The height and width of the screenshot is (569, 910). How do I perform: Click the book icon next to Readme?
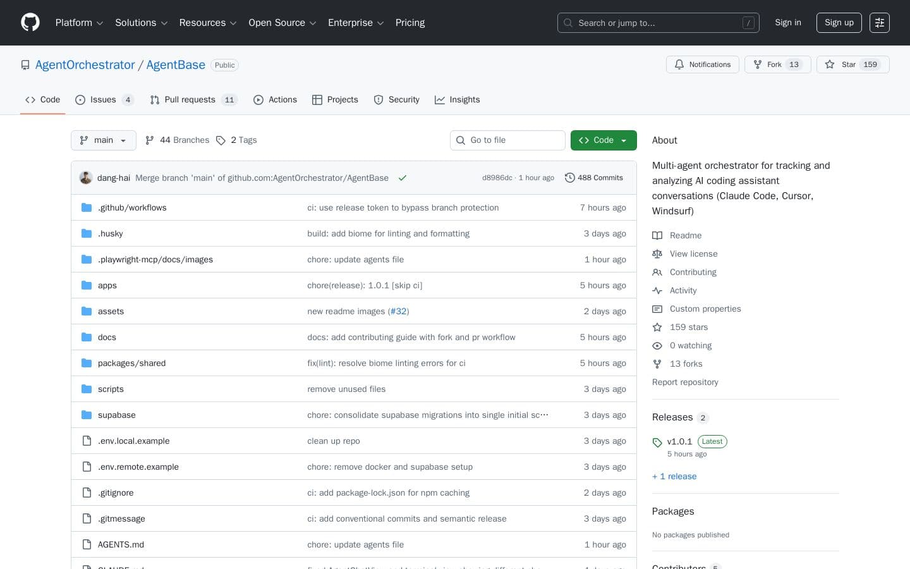tap(657, 235)
